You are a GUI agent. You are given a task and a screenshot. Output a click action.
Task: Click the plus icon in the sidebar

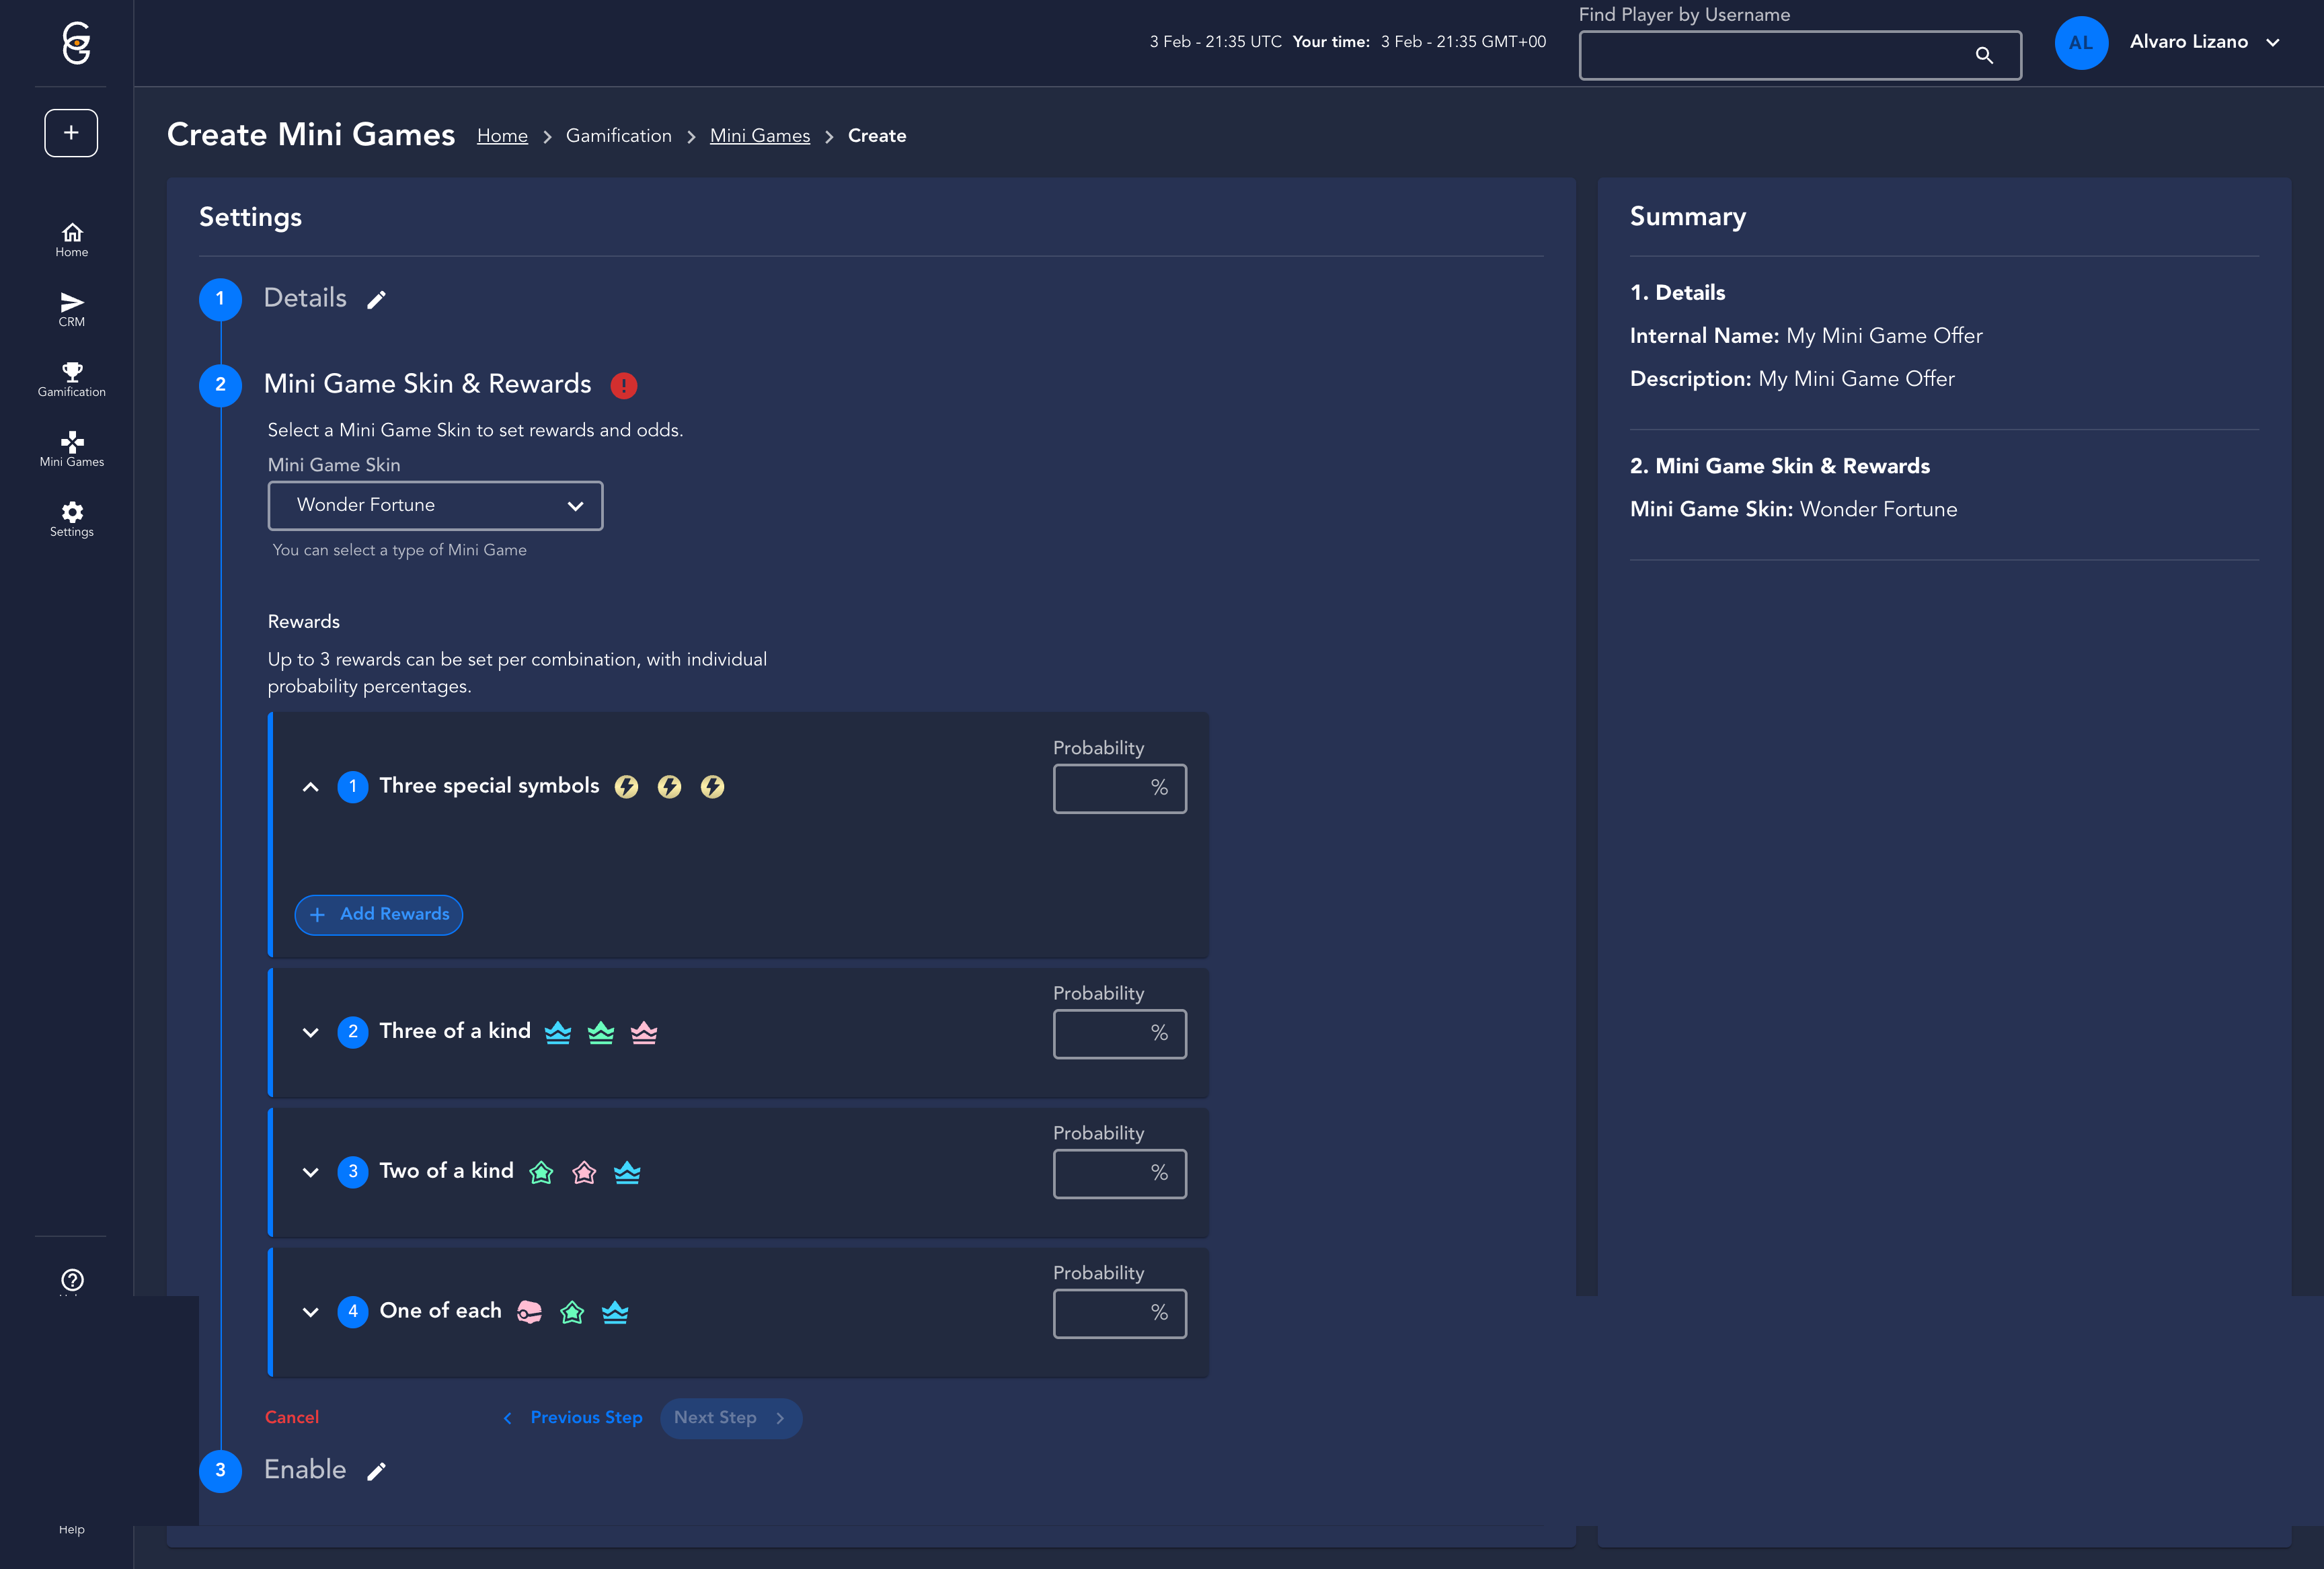coord(71,133)
